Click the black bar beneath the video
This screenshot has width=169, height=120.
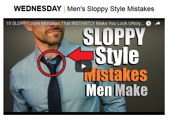[x=84, y=113]
